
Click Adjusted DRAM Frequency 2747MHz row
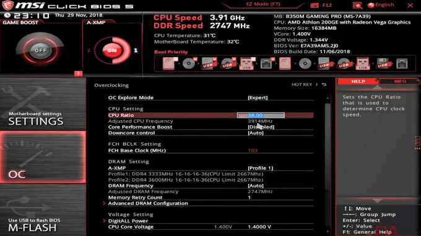[x=210, y=191]
